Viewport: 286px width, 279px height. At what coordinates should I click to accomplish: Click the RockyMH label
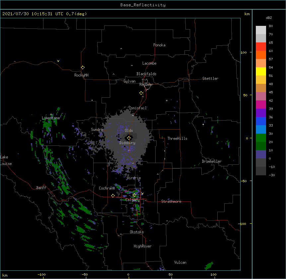point(81,75)
